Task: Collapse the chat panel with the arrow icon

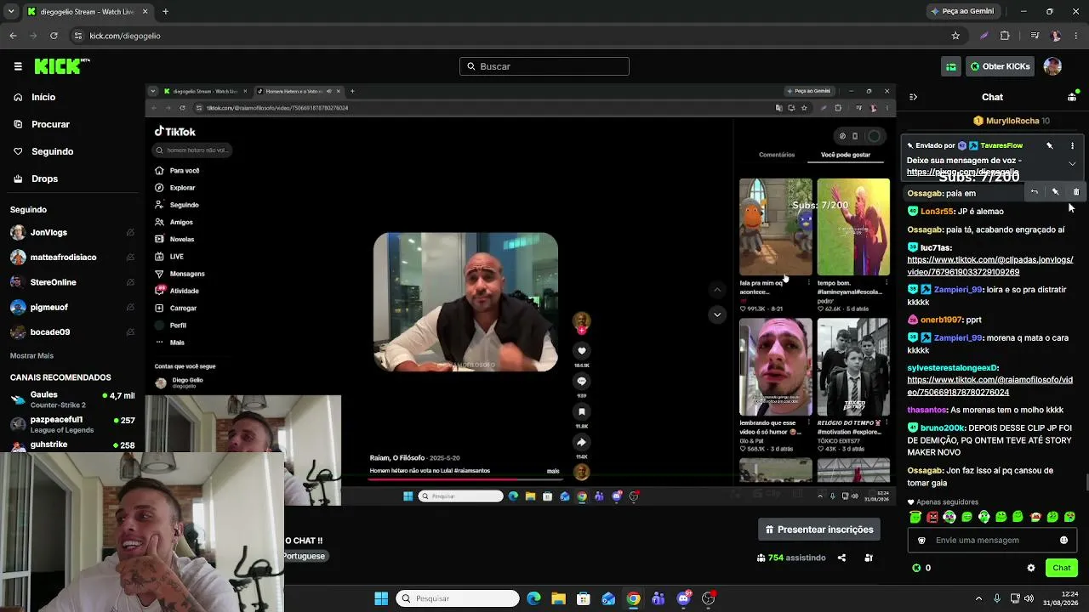Action: pos(913,97)
